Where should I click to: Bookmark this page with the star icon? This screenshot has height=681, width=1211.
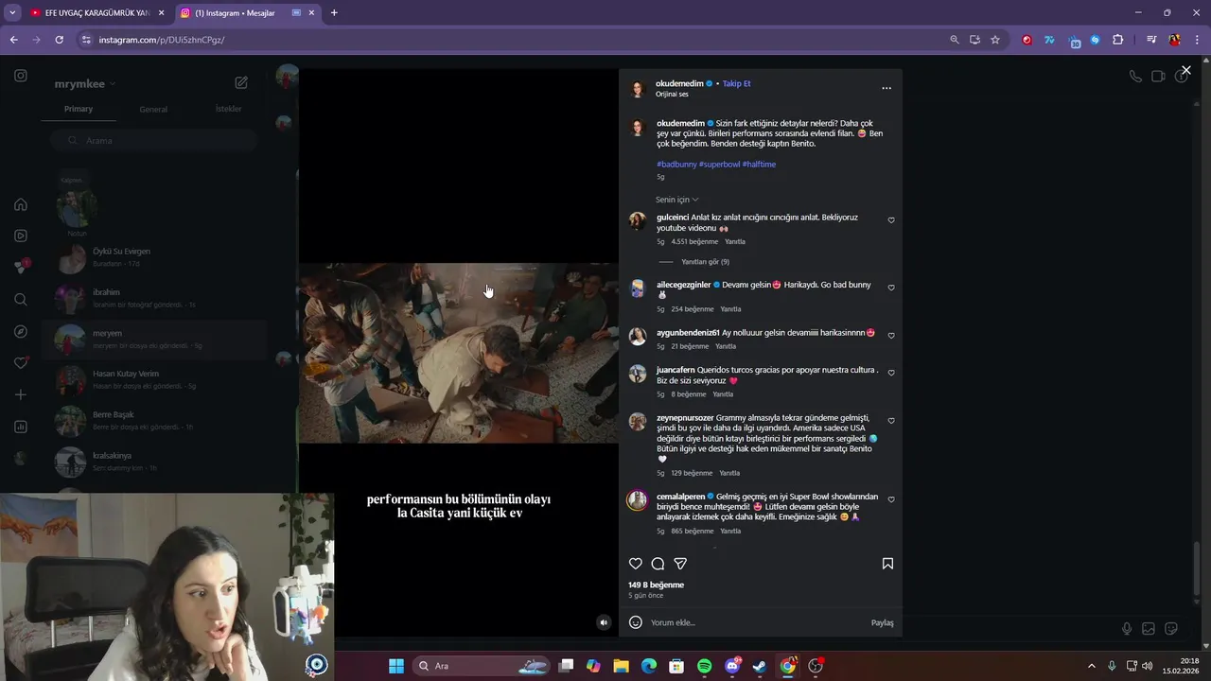[995, 40]
